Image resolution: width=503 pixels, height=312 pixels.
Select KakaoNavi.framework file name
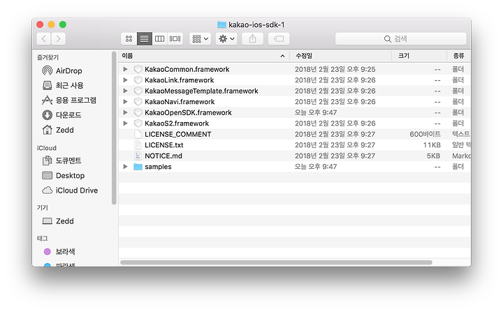pyautogui.click(x=180, y=102)
